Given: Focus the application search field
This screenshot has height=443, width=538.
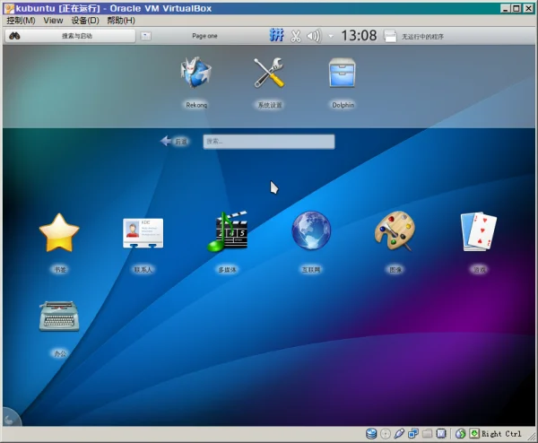Looking at the screenshot, I should pos(269,142).
